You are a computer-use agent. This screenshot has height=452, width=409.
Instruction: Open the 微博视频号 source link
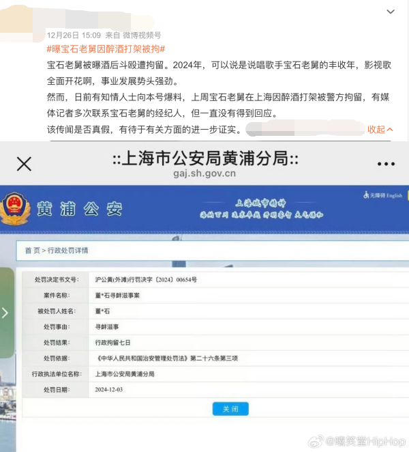coord(142,36)
